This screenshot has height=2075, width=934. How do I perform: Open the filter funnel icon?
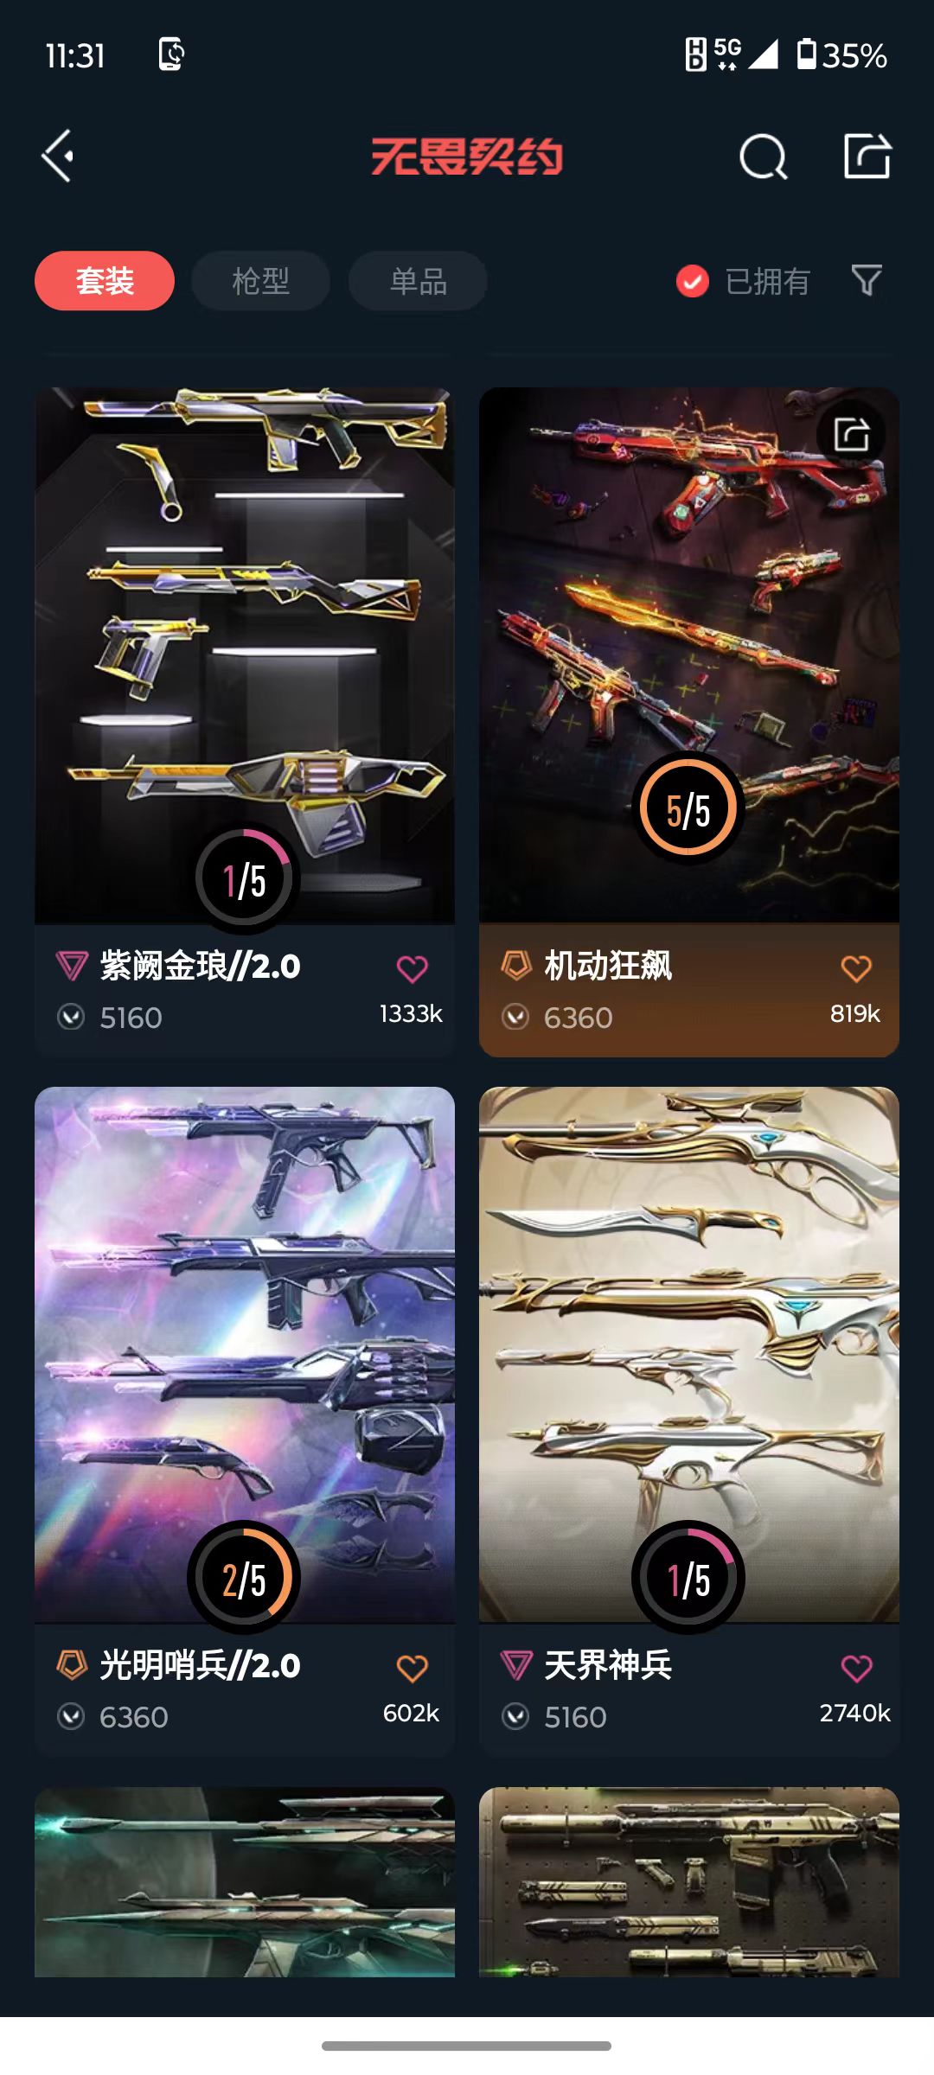pyautogui.click(x=867, y=280)
